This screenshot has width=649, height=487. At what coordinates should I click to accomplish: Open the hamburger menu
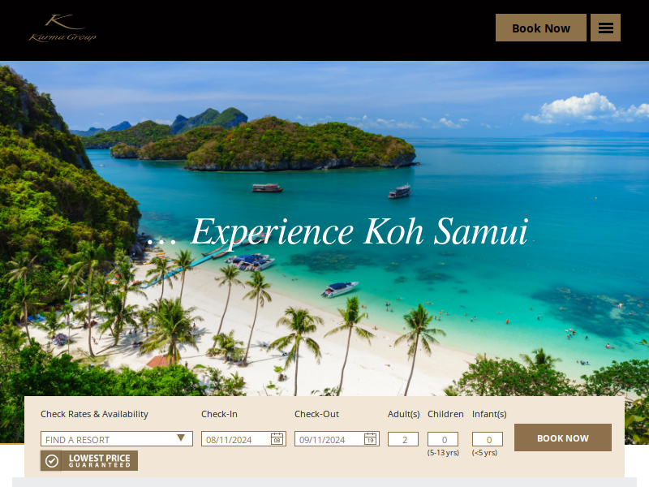click(605, 28)
